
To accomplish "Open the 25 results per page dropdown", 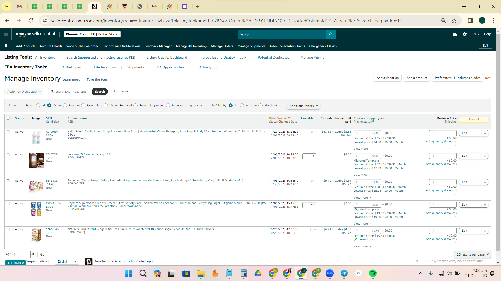I will pyautogui.click(x=473, y=254).
